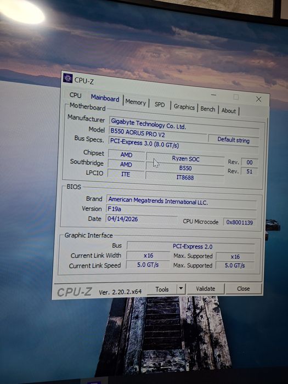Screen dimensions: 288x384
Task: Click the CPU Microcode value 0x8001139
Action: pyautogui.click(x=239, y=222)
